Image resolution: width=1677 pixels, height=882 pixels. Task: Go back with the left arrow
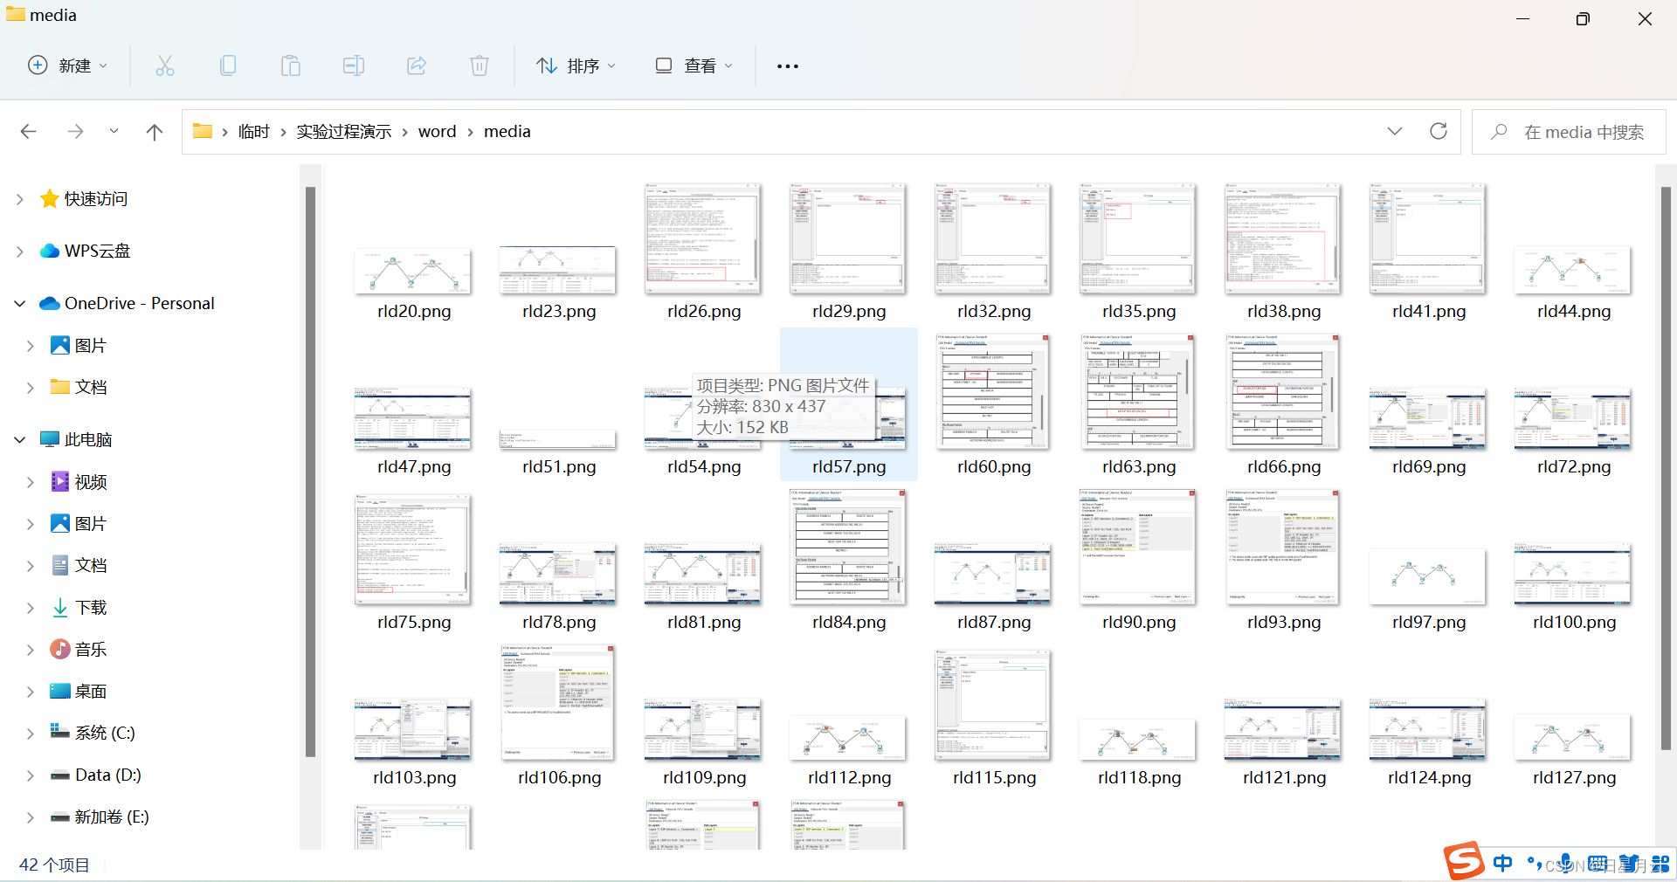pyautogui.click(x=28, y=131)
